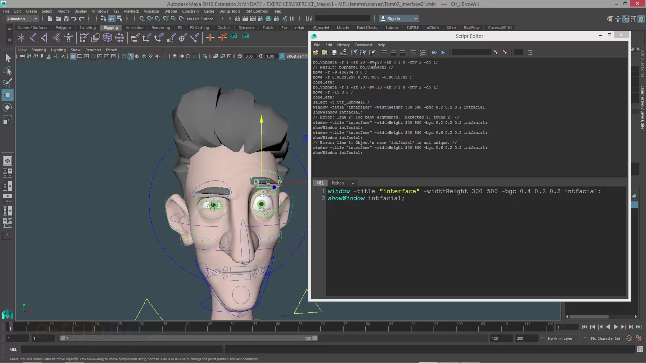Click Save Script floppy icon in Script Editor
Screen dimensions: 646x363
334,52
